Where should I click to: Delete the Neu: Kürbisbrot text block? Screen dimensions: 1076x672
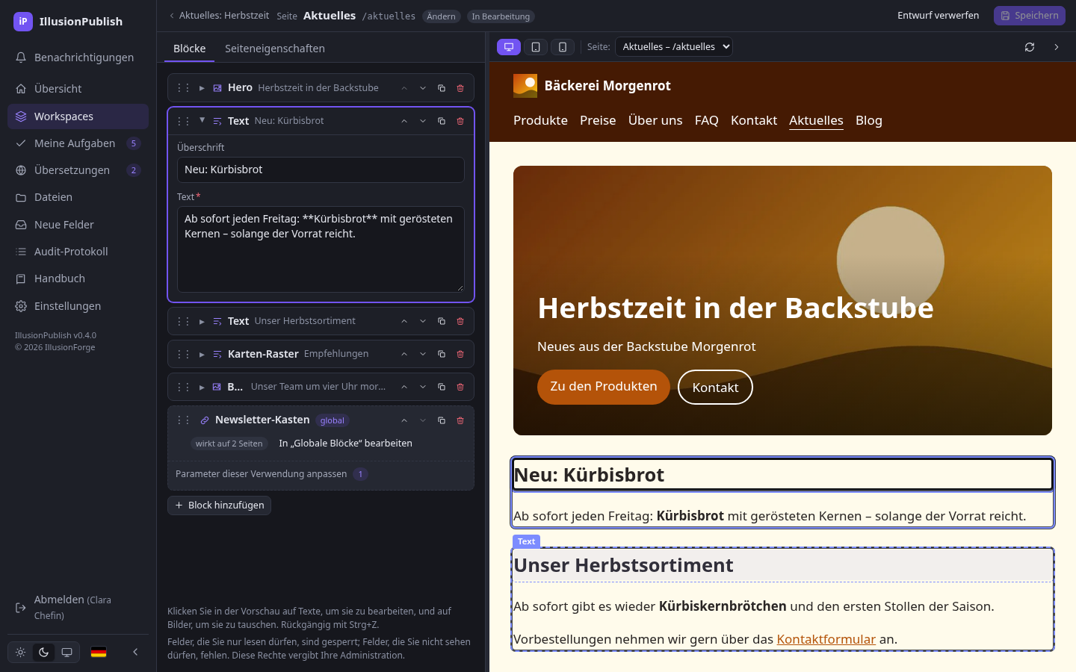point(460,121)
